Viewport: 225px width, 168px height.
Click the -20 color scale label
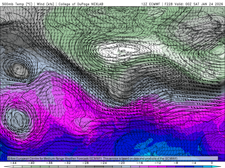point(122,163)
